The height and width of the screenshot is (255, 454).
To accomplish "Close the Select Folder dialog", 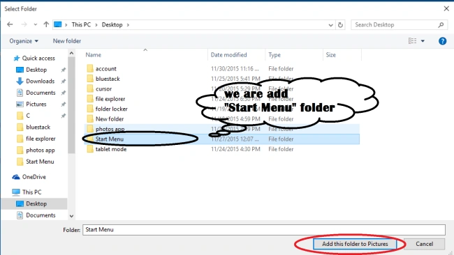I will click(x=446, y=8).
